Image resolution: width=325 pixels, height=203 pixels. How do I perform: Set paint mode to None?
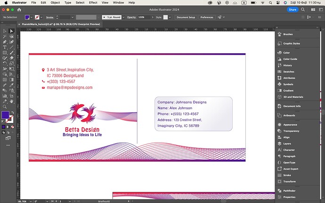coord(12,127)
